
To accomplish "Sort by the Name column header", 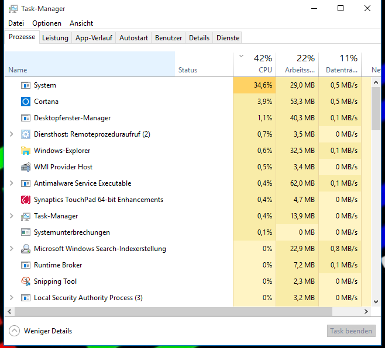I will pyautogui.click(x=90, y=64).
